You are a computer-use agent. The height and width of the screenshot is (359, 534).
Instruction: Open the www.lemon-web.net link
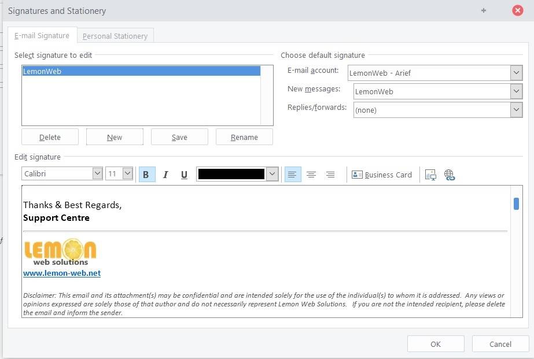62,273
